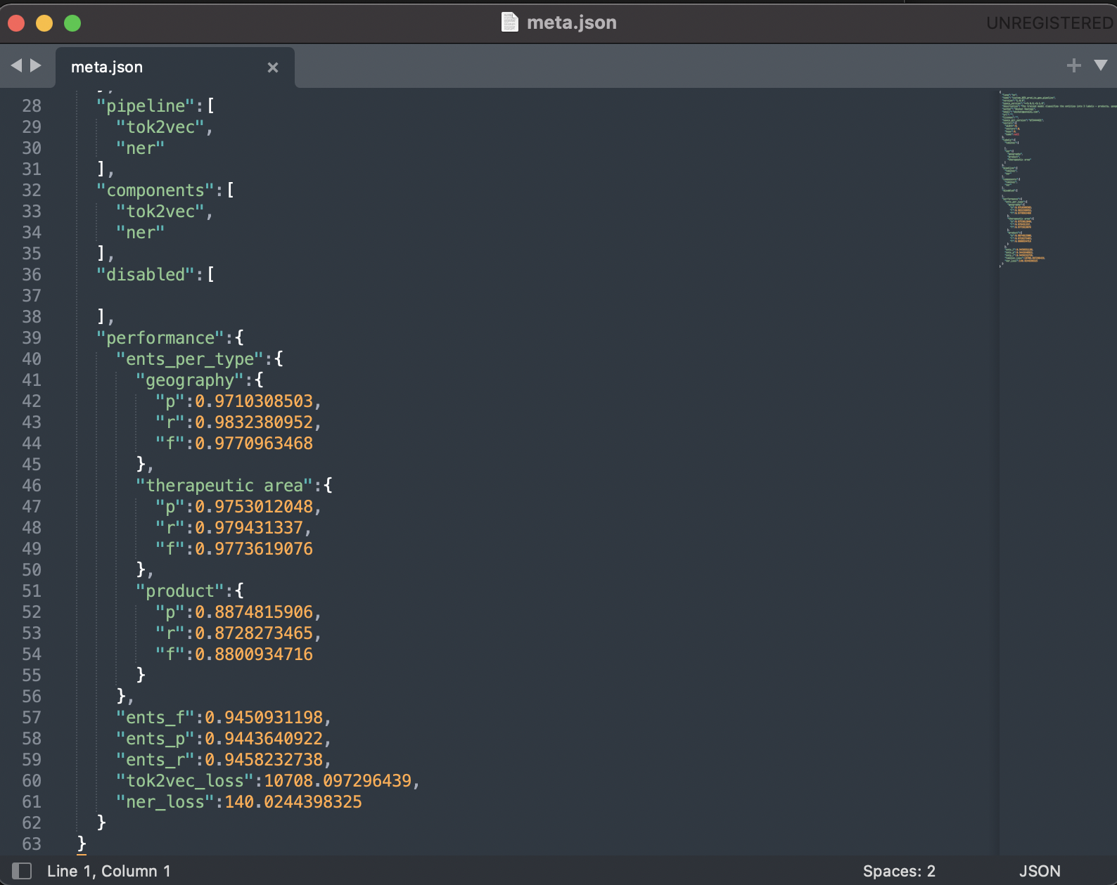
Task: Click the value 0.9710308503
Action: [254, 401]
